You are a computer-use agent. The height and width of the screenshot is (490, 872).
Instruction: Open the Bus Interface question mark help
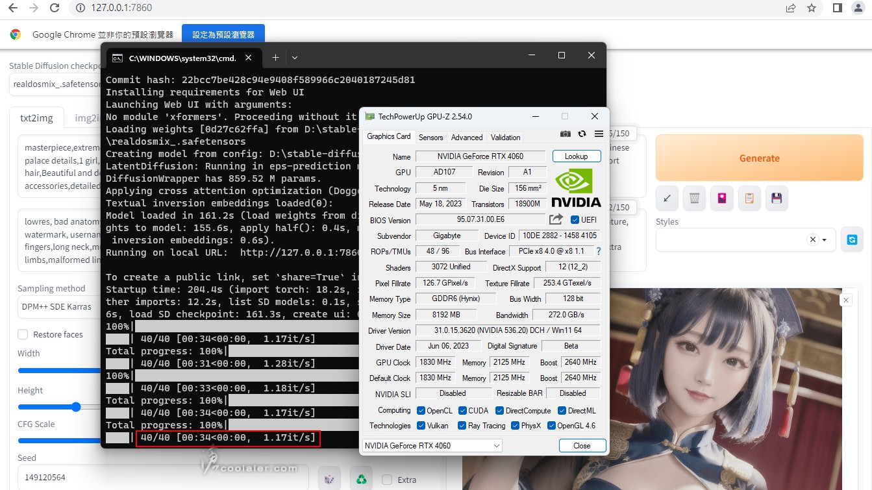coord(599,251)
